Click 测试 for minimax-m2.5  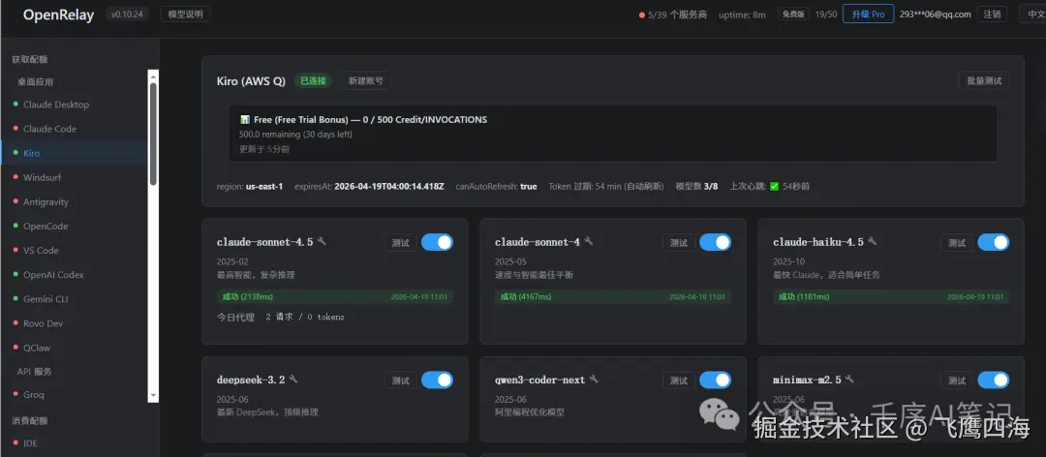coord(957,381)
